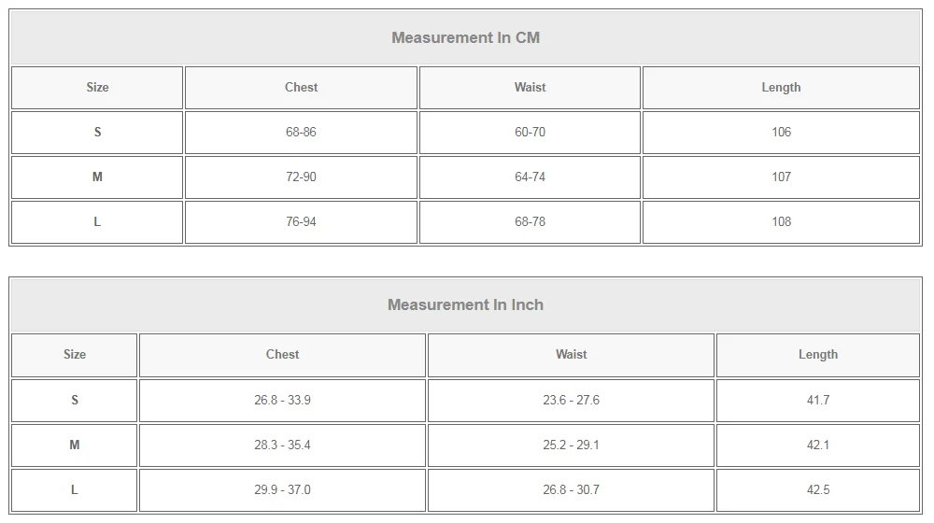This screenshot has height=523, width=934.
Task: Click the Size header in the Inch table
Action: point(75,355)
